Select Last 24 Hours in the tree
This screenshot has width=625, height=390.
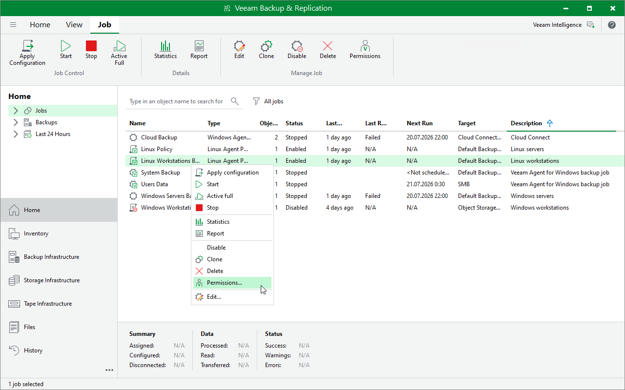coord(53,134)
